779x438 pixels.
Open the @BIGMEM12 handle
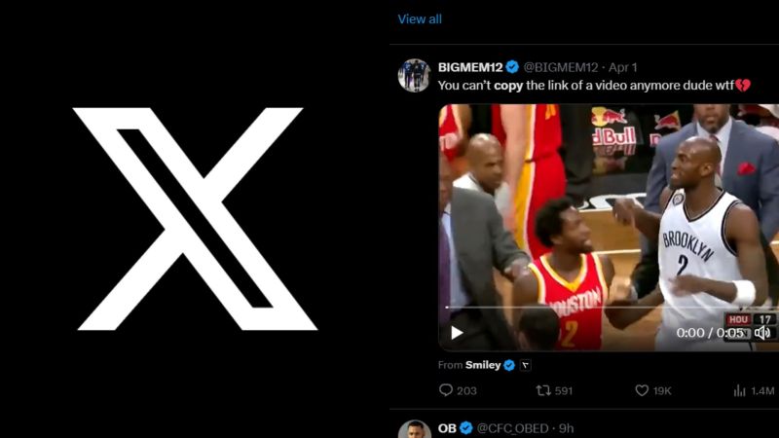pos(561,67)
